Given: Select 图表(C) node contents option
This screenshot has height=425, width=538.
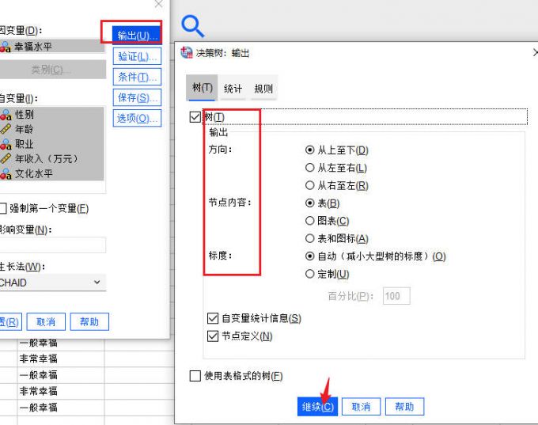Looking at the screenshot, I should 309,220.
